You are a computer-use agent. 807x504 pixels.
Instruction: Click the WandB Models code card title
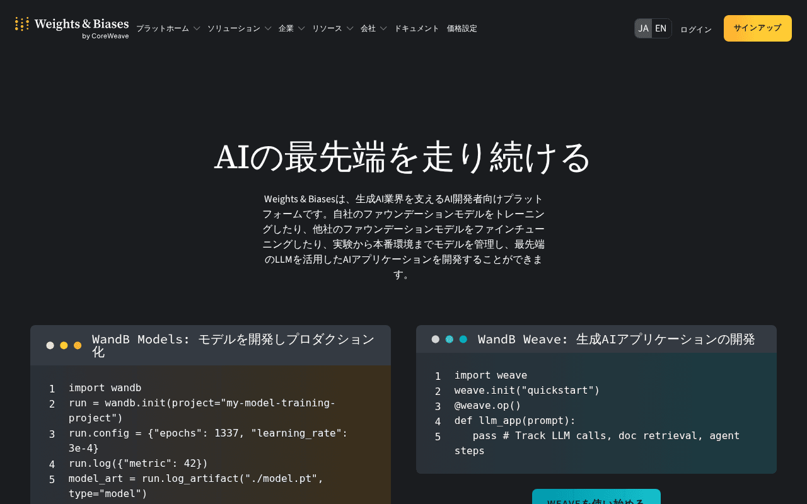[233, 345]
